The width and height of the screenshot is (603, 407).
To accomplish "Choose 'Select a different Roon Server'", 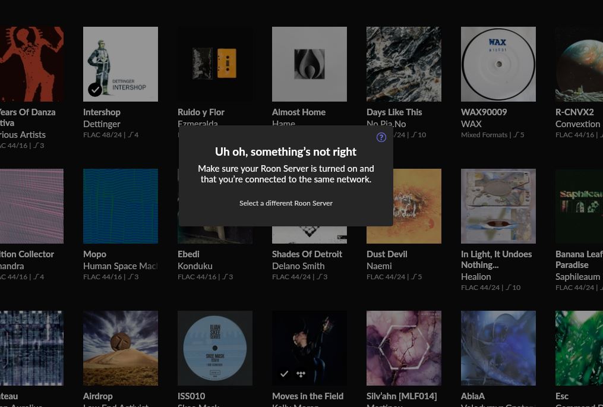I will coord(286,203).
